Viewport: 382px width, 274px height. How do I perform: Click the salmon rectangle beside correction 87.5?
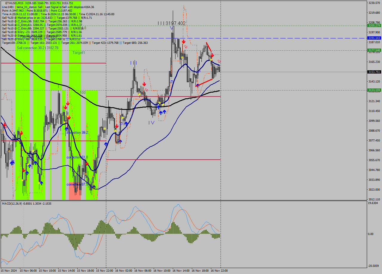click(75, 191)
